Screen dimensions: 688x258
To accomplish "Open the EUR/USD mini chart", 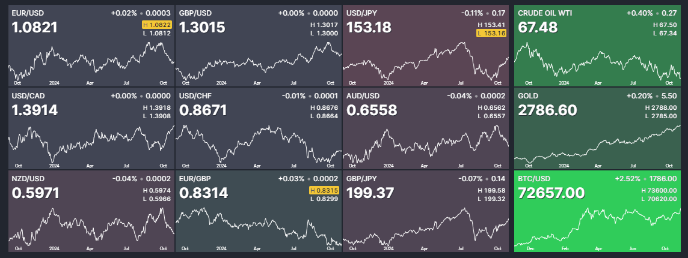I will click(x=90, y=63).
